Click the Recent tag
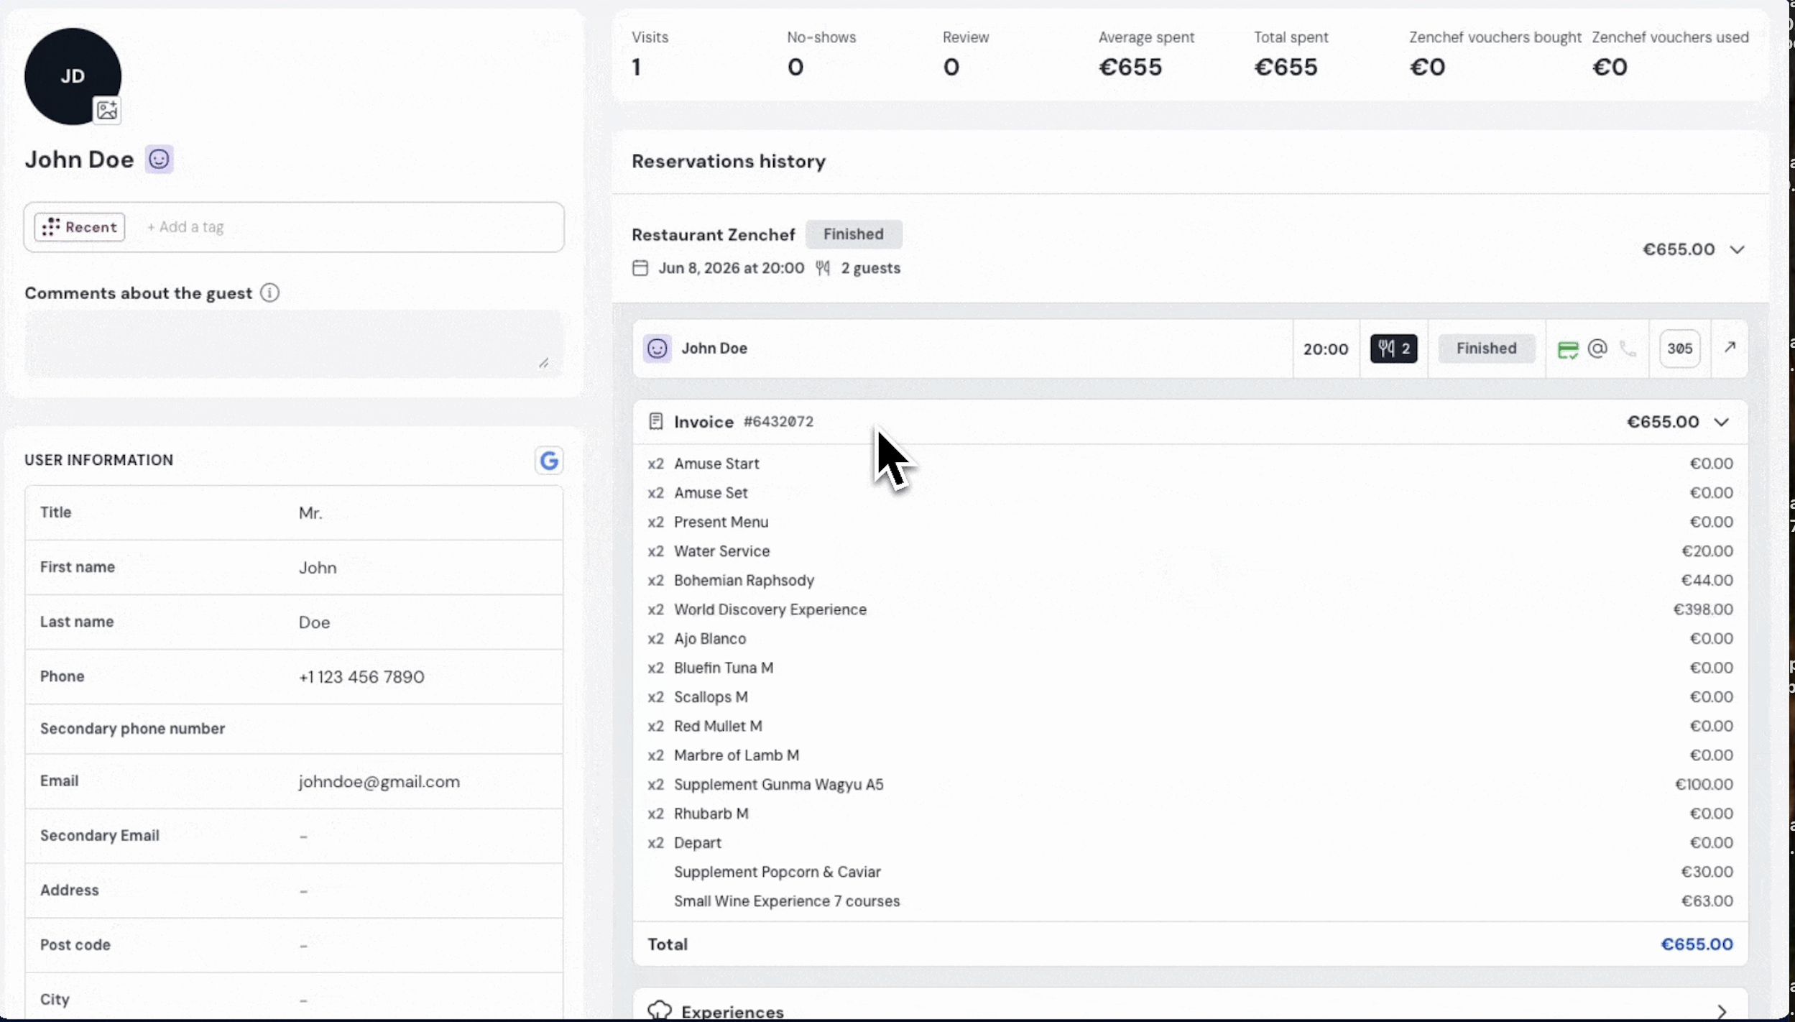 (80, 227)
